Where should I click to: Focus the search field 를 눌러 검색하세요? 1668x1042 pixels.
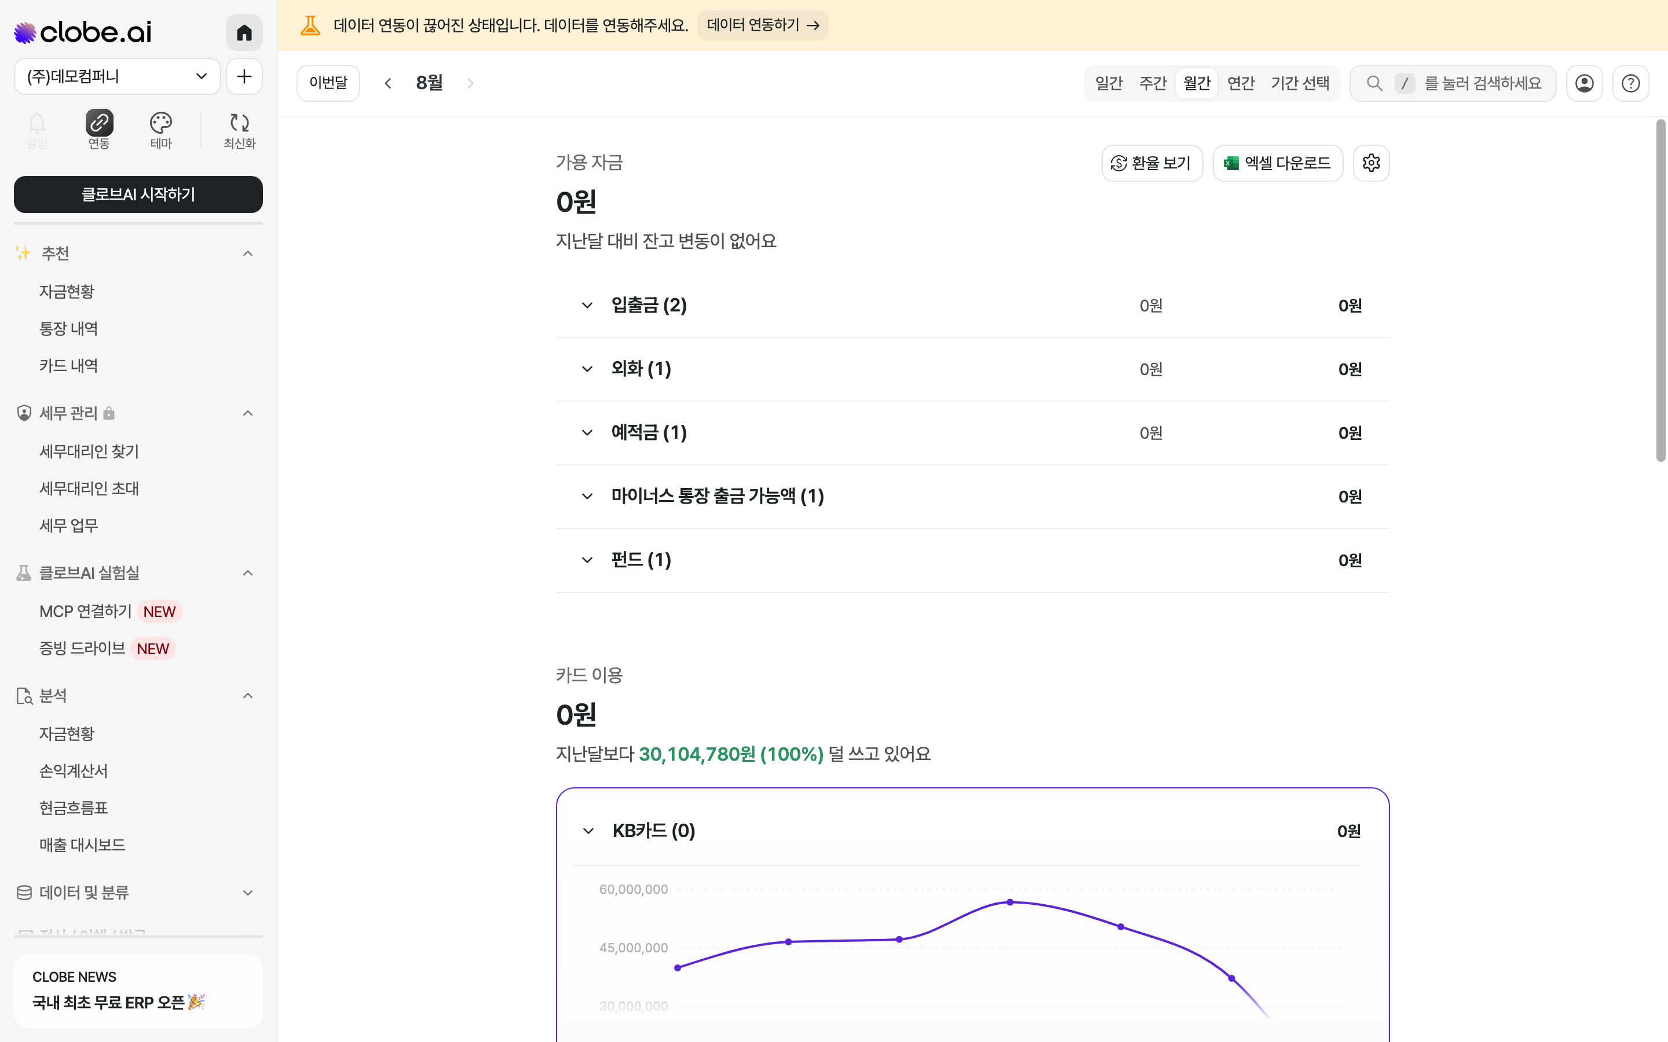[1453, 83]
